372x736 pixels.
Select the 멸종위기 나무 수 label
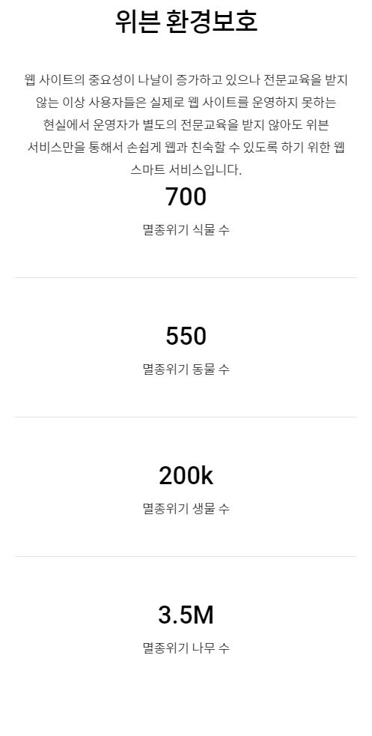pyautogui.click(x=186, y=648)
